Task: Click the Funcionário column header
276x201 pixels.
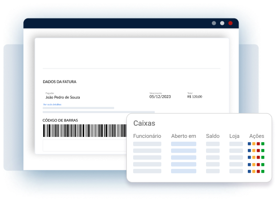Action: click(147, 136)
